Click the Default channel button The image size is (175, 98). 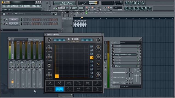tap(14, 20)
